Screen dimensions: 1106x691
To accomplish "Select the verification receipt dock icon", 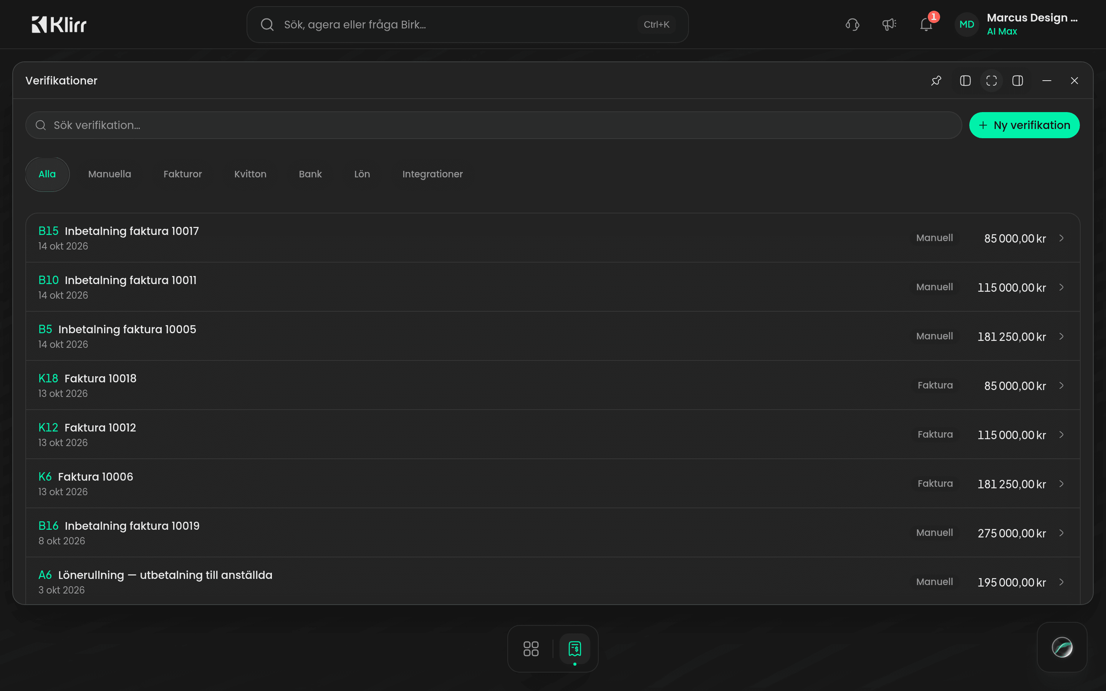I will [575, 648].
